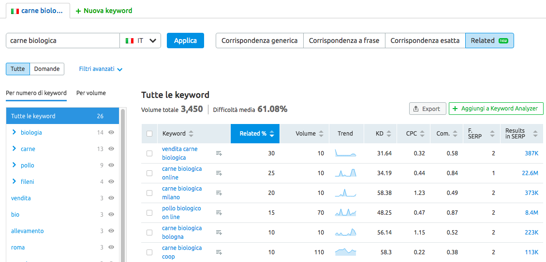The height and width of the screenshot is (262, 546).
Task: Expand the biologia keyword group
Action: click(15, 132)
